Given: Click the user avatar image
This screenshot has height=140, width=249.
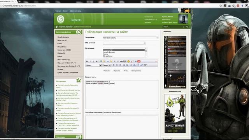Looking at the screenshot, I should tap(183, 19).
